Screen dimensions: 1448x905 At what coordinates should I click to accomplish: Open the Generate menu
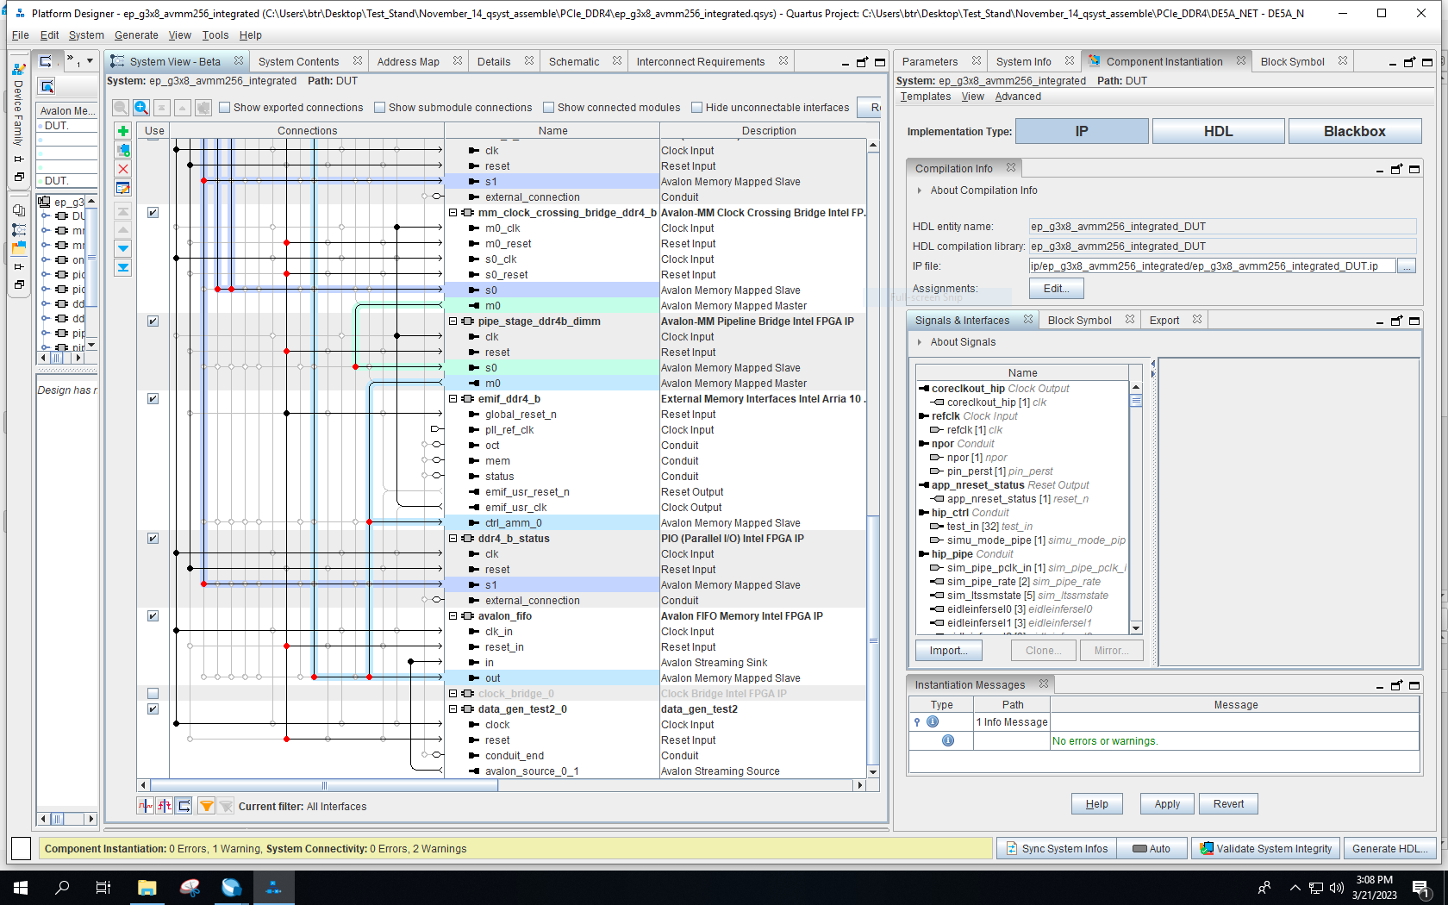pyautogui.click(x=136, y=35)
